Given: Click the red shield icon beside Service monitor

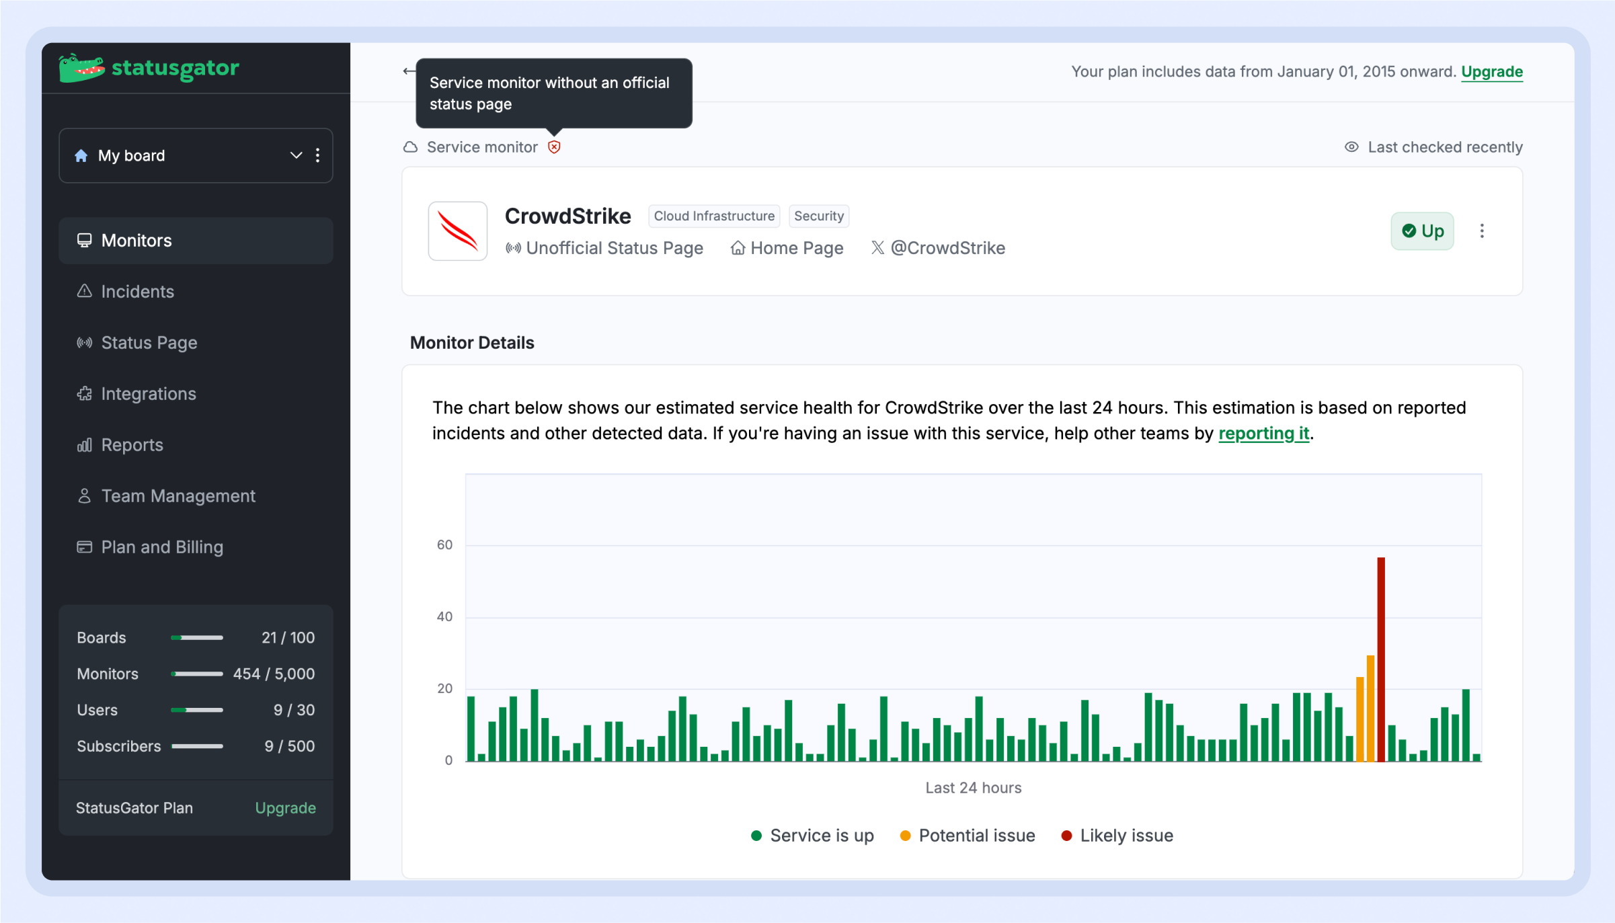Looking at the screenshot, I should [x=554, y=147].
